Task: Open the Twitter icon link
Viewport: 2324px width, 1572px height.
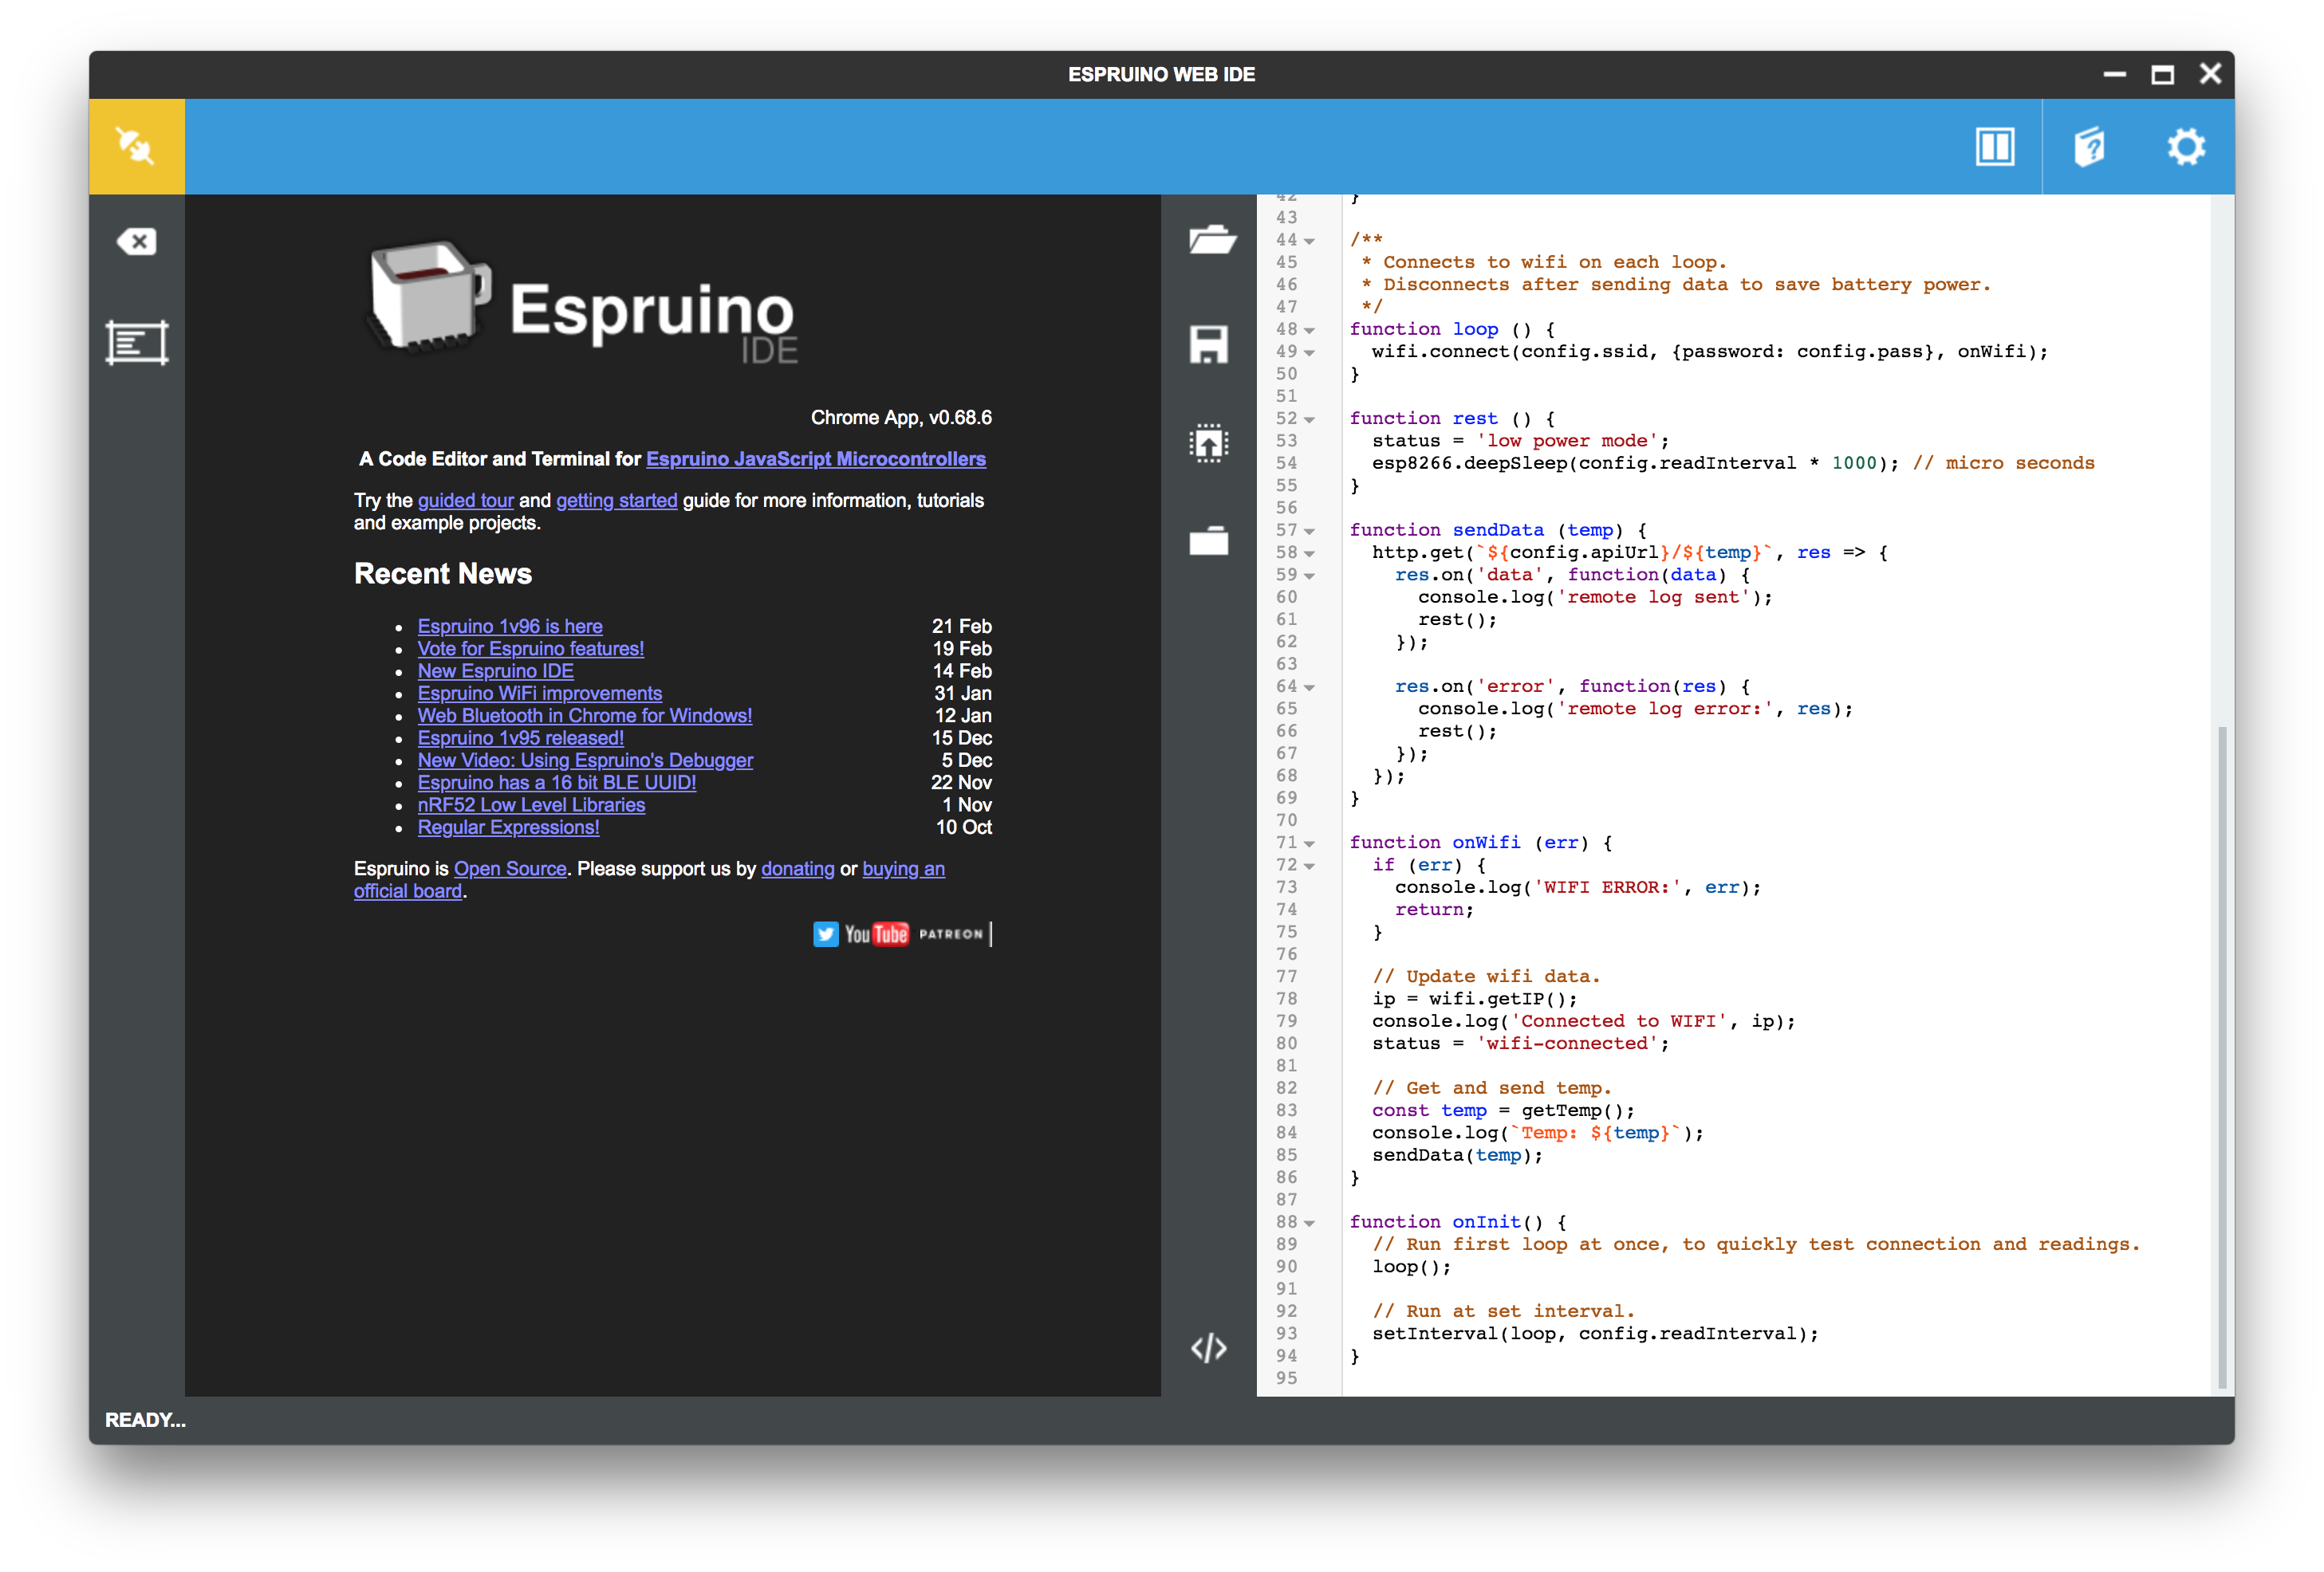Action: click(825, 934)
